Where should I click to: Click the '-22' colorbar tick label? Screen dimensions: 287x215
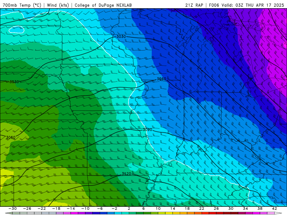(x=42, y=209)
